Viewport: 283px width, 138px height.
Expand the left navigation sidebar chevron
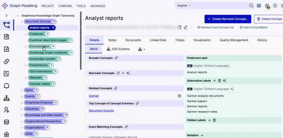tap(6, 16)
